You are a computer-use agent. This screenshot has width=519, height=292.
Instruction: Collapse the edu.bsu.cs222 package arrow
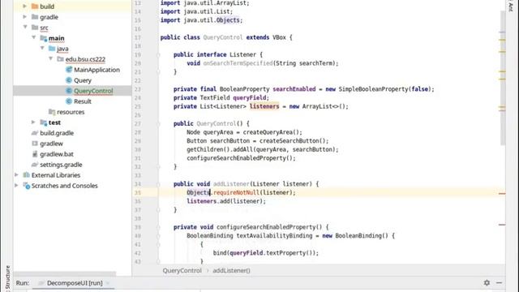click(x=50, y=58)
